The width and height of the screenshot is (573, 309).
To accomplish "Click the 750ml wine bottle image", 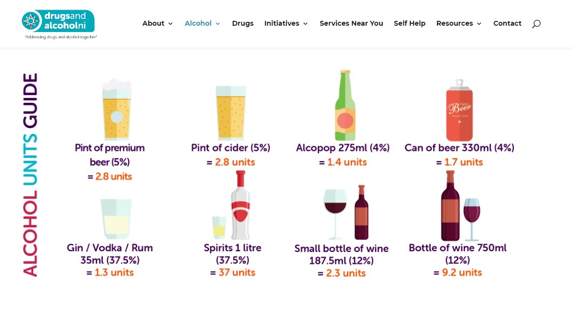I will [x=450, y=206].
